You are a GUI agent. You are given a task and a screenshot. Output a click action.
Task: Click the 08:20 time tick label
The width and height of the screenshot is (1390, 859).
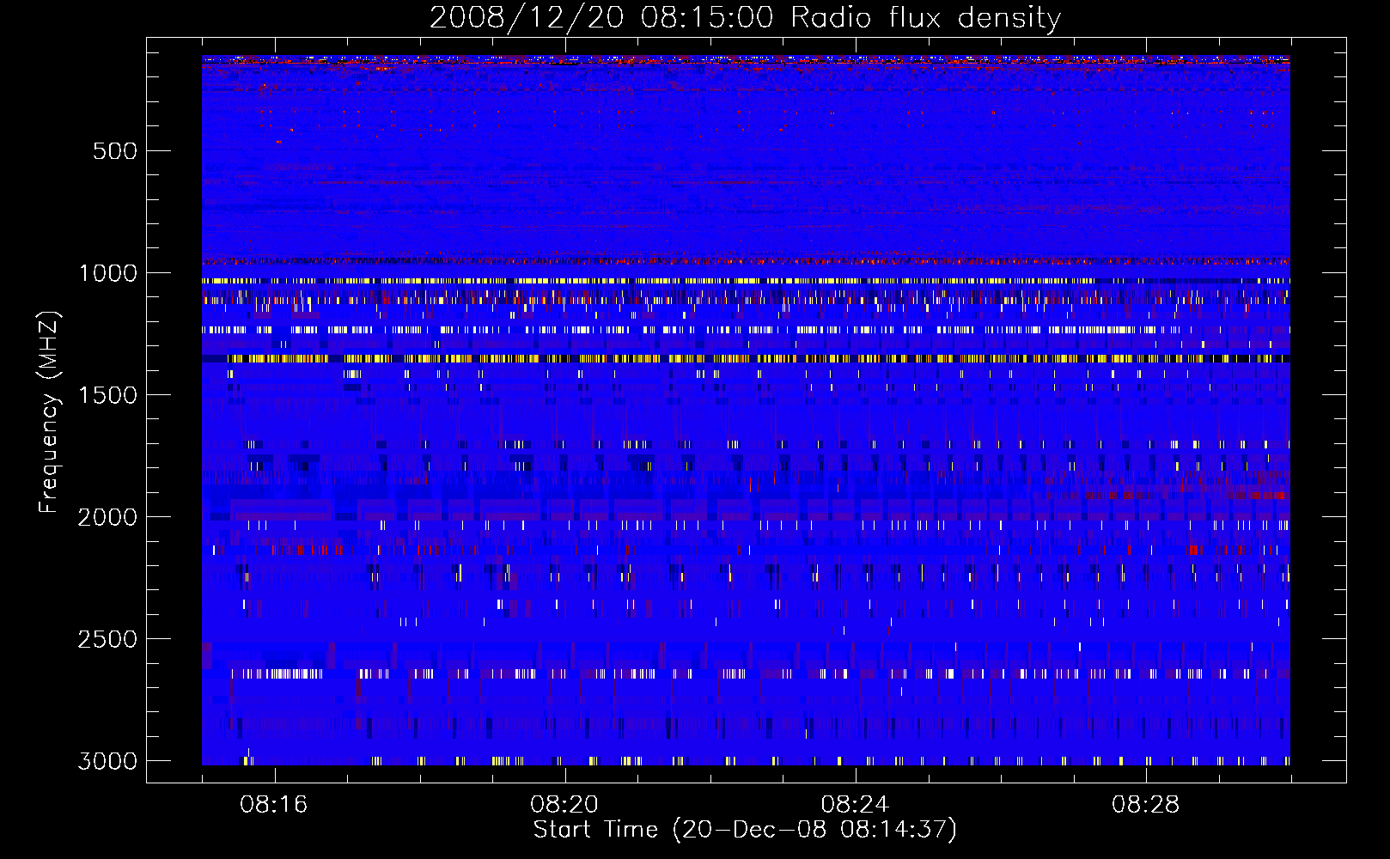564,805
